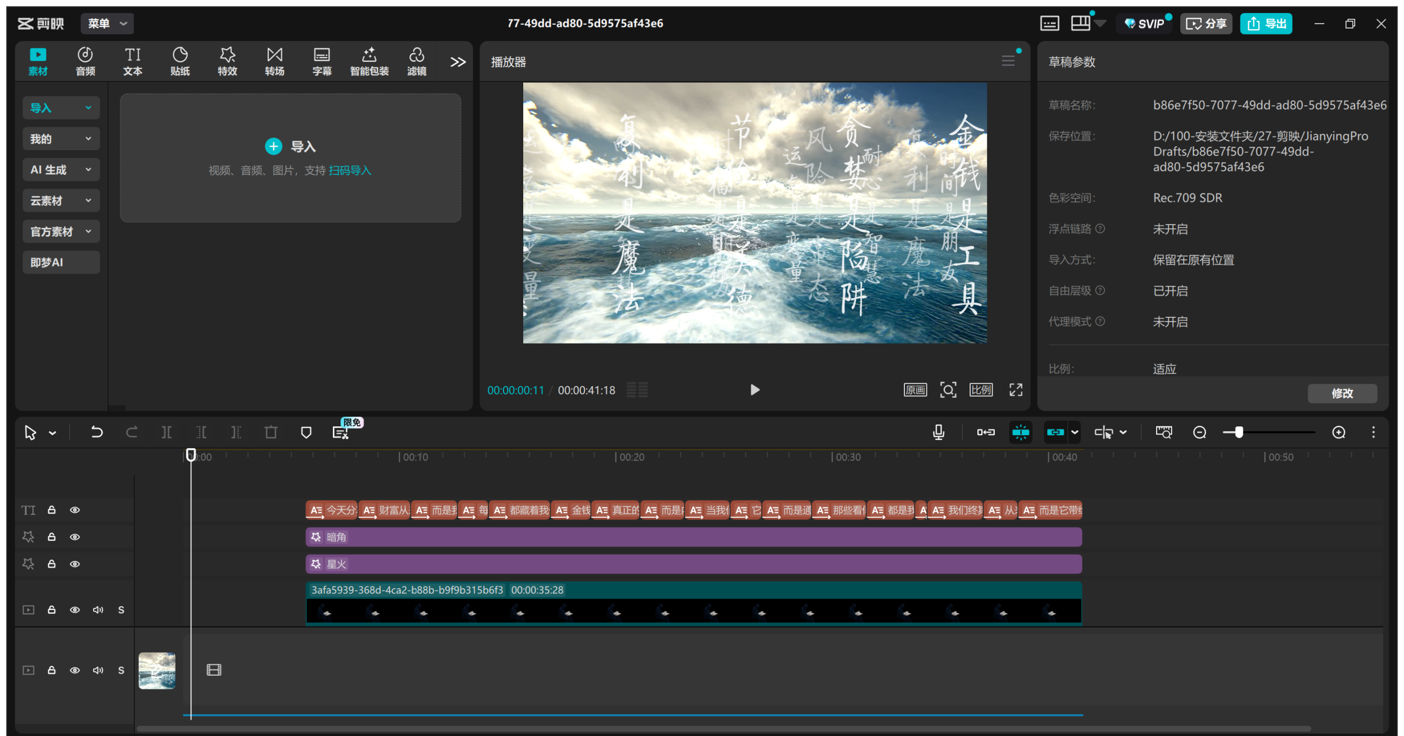Viewport: 1404px width, 736px height.
Task: Open the player hamburger menu
Action: [1007, 61]
